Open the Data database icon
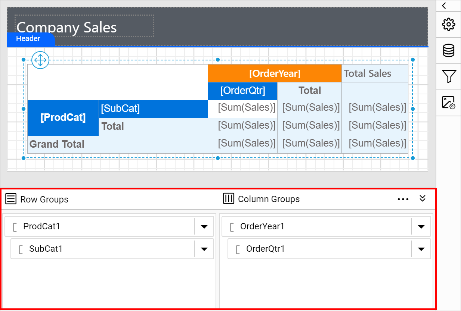Viewport: 461px width, 311px height. click(448, 50)
